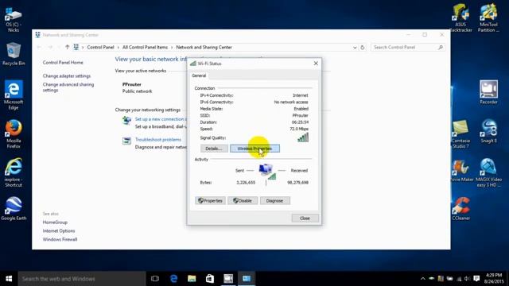Open Change advanced sharing settings link
The image size is (509, 286).
(x=68, y=87)
